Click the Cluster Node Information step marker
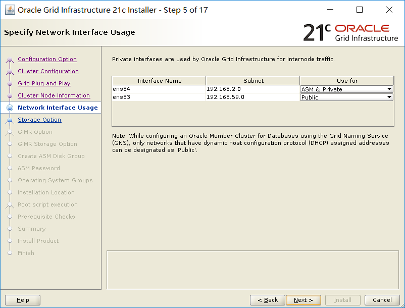 [x=10, y=96]
